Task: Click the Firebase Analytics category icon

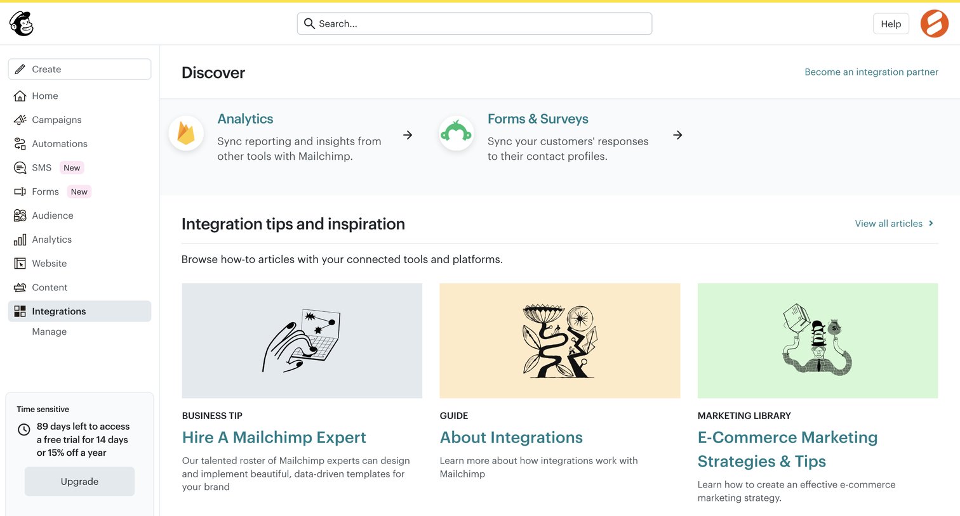Action: [186, 133]
